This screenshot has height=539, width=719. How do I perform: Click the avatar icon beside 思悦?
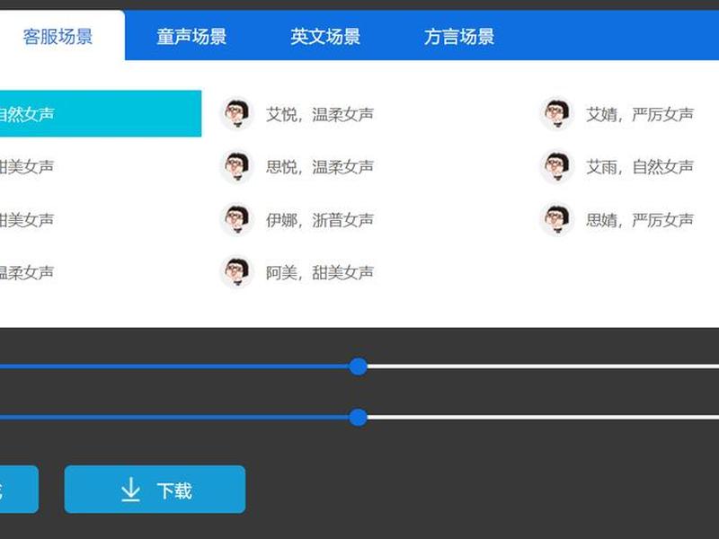237,166
